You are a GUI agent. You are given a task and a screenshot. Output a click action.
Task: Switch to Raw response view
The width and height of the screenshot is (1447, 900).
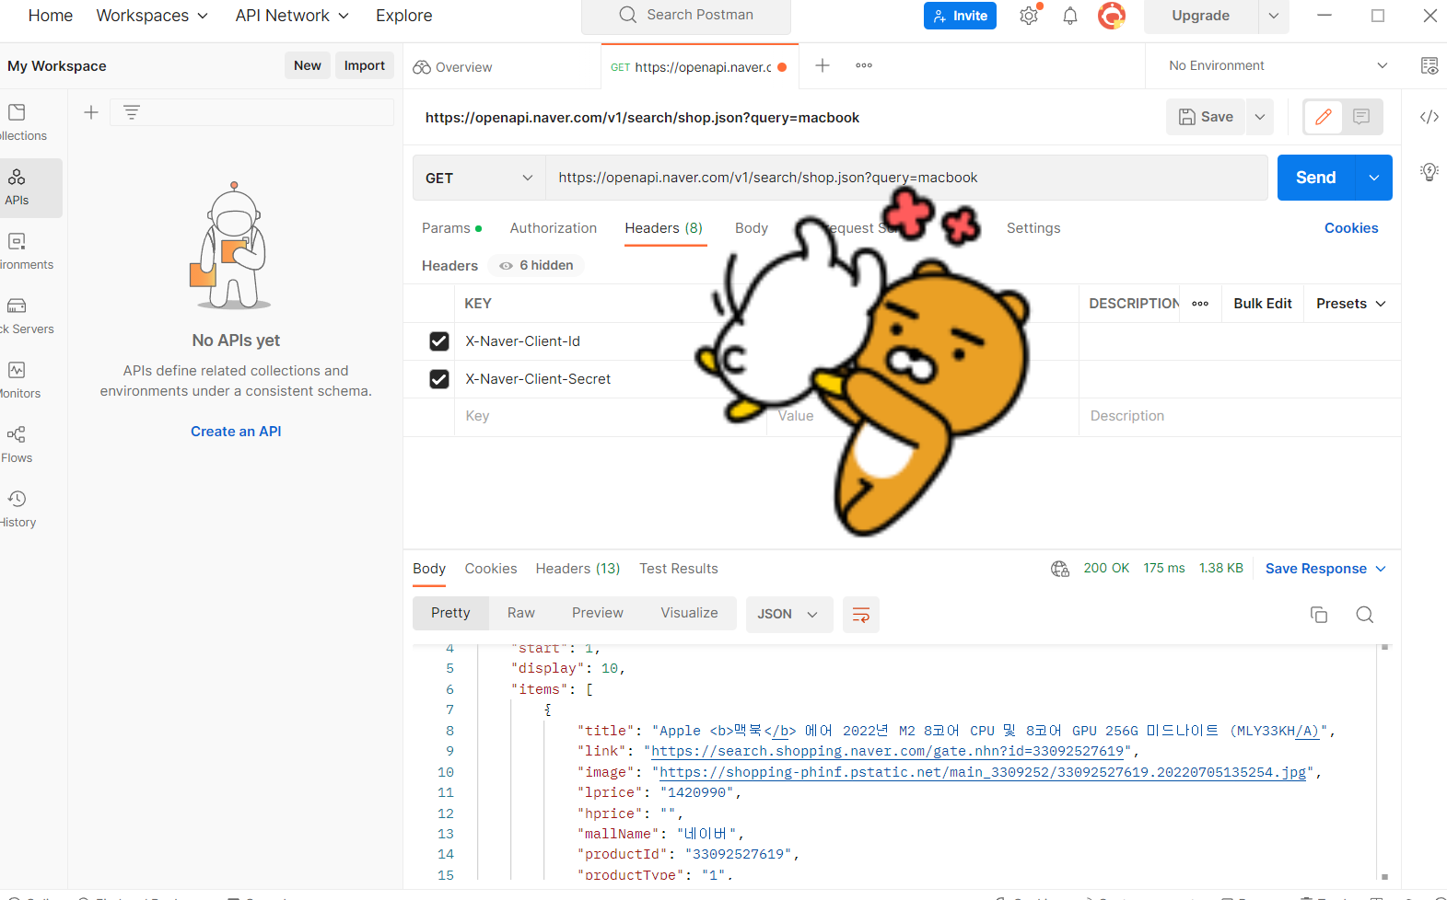pyautogui.click(x=521, y=613)
